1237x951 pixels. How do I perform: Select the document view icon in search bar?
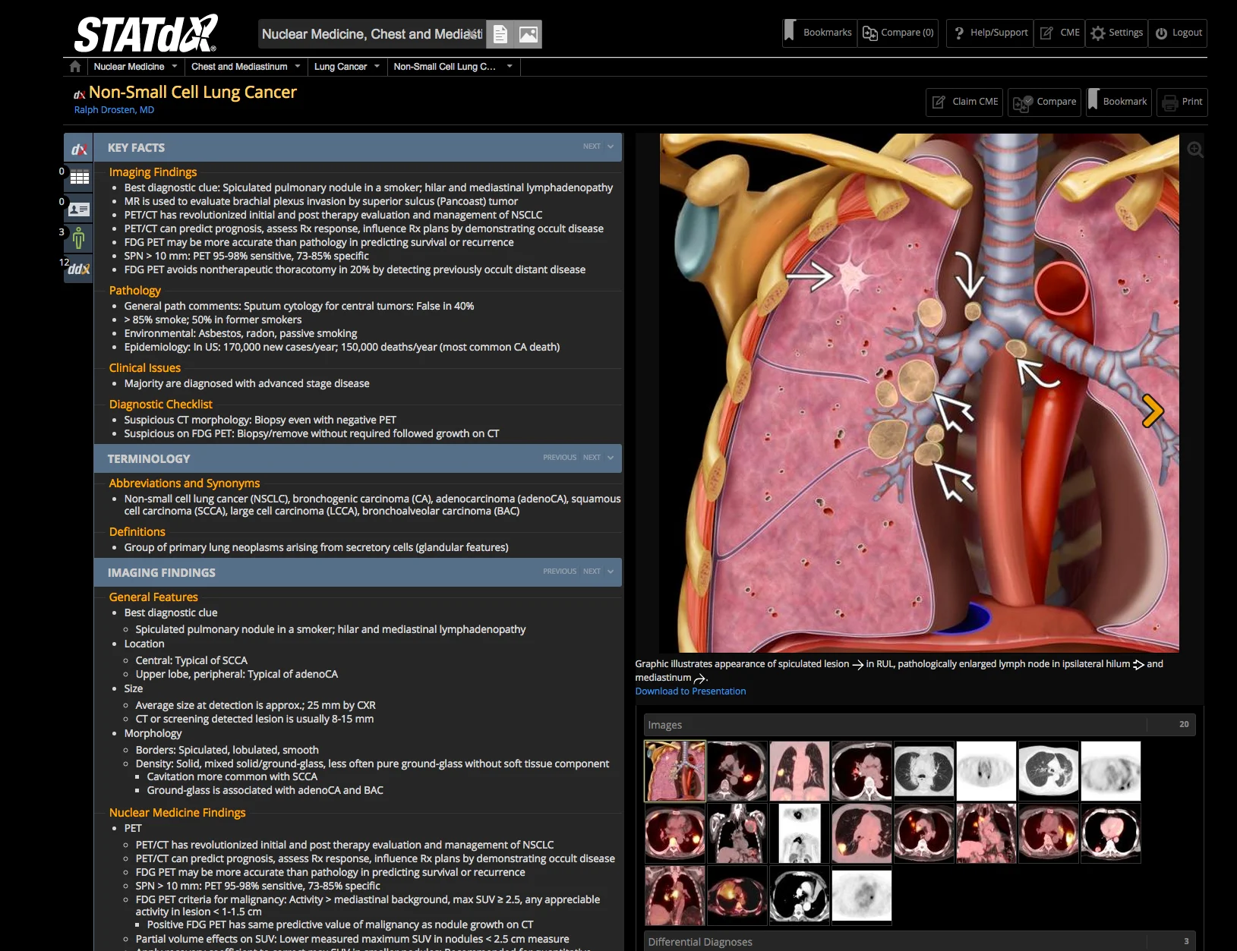[500, 34]
